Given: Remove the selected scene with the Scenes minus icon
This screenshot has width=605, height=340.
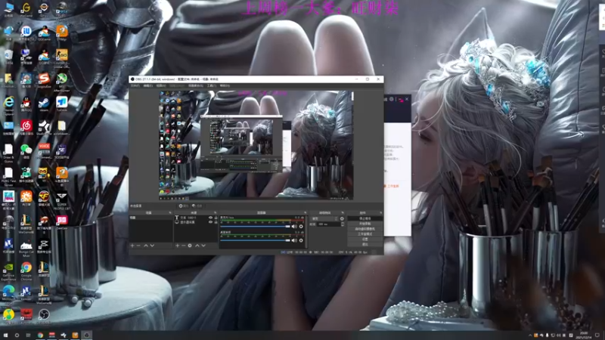Looking at the screenshot, I should 138,246.
